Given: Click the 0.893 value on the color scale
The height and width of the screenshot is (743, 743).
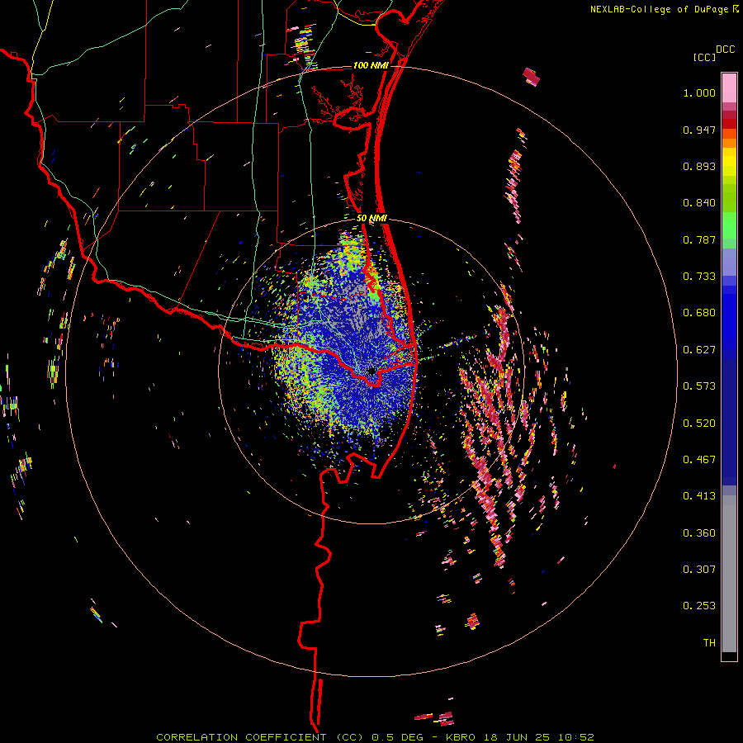Looking at the screenshot, I should (x=699, y=166).
